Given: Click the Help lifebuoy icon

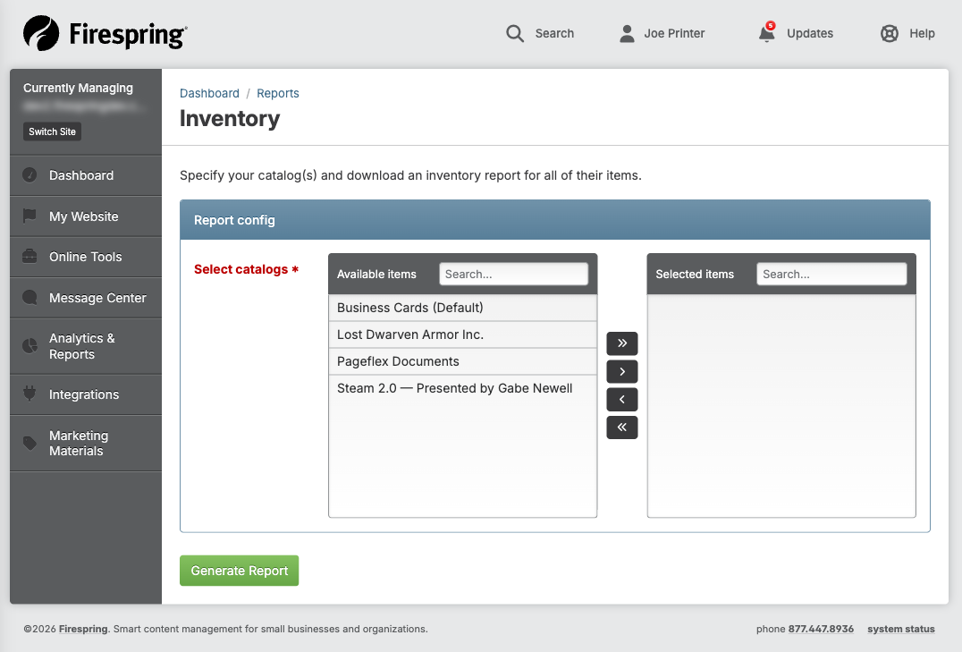Looking at the screenshot, I should coord(889,33).
